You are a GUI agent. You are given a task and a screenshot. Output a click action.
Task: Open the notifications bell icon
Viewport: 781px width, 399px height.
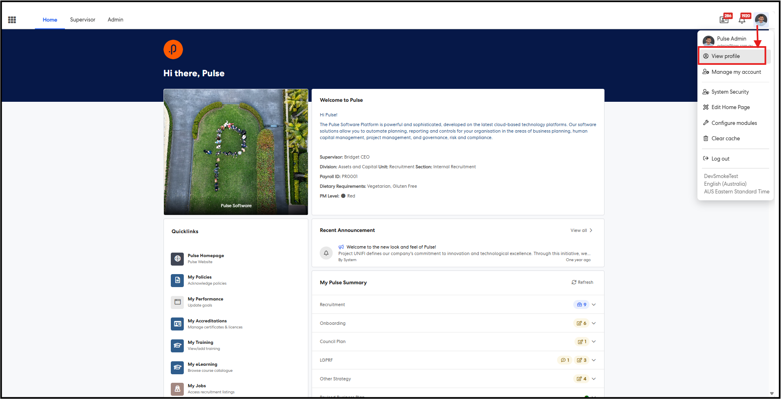tap(742, 20)
